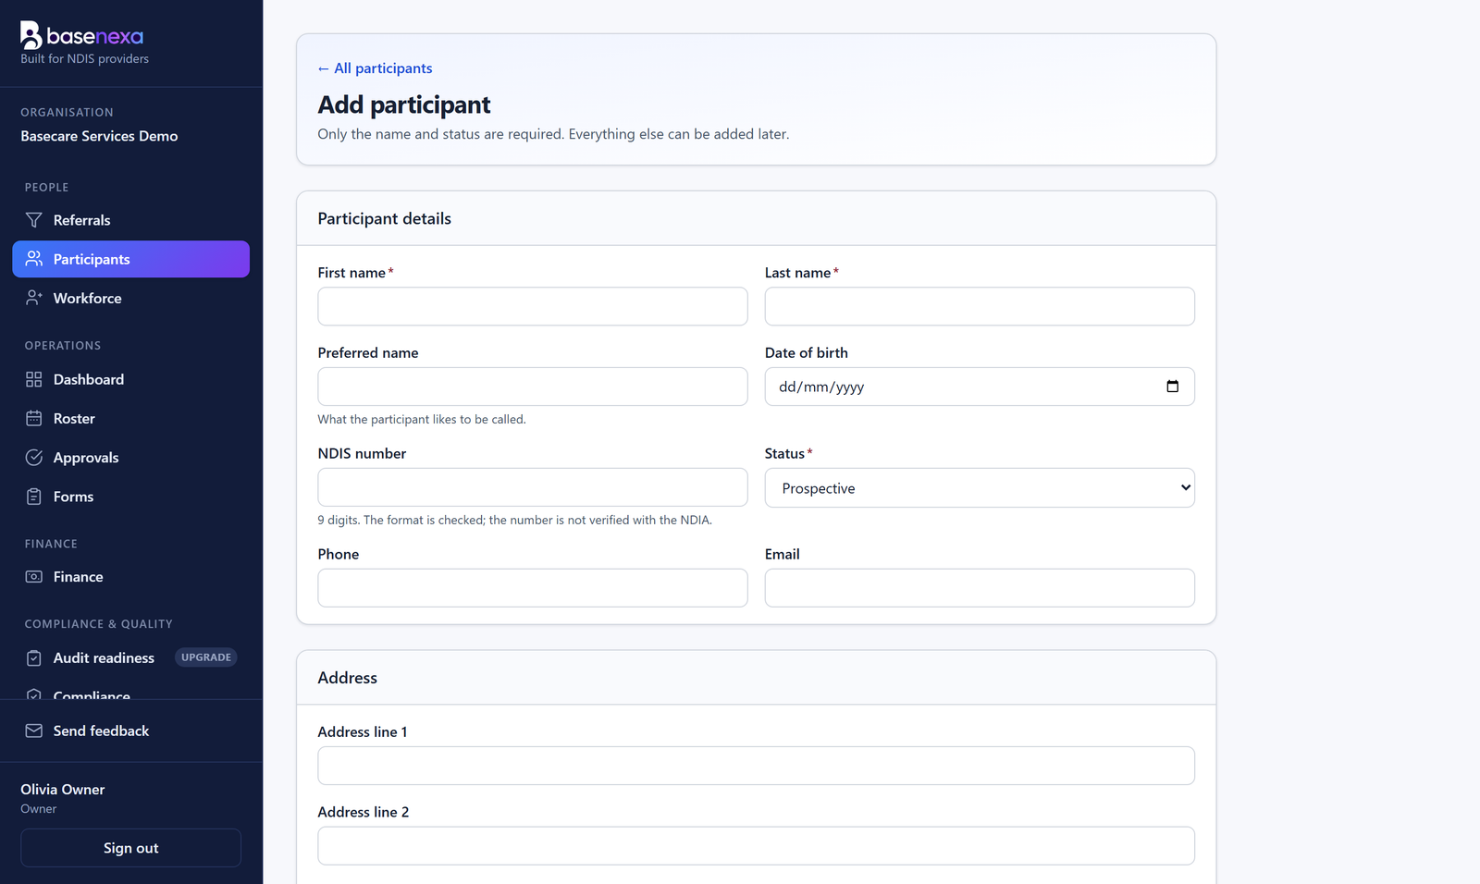Open Dashboard from the Operations section

[131, 379]
